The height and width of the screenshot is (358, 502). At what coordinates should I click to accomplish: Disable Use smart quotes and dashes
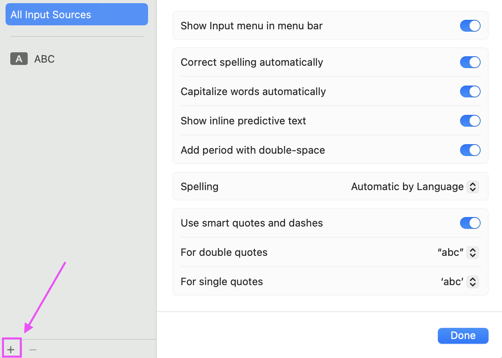(470, 223)
